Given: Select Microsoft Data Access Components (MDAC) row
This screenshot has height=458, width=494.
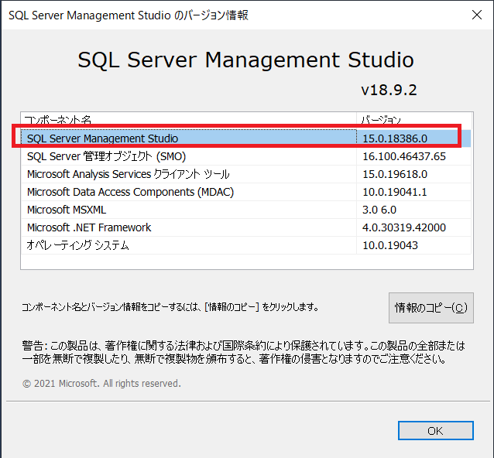Looking at the screenshot, I should 246,192.
